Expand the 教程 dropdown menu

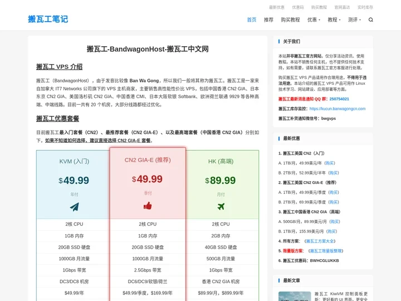click(x=334, y=20)
